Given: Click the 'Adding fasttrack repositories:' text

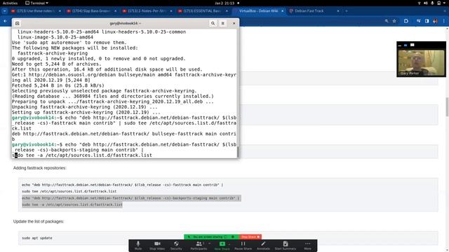Looking at the screenshot, I should pos(40,168).
